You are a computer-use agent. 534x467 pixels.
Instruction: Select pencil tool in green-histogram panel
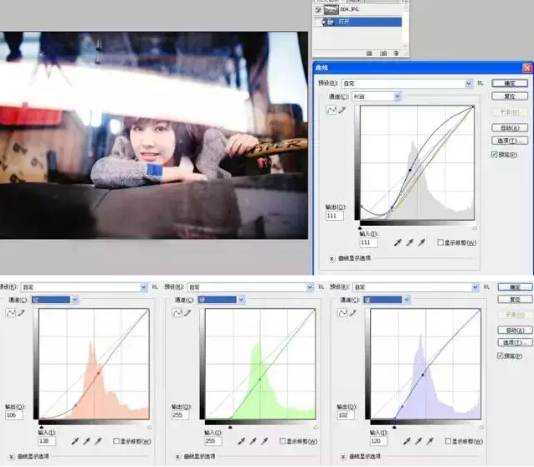pyautogui.click(x=187, y=313)
